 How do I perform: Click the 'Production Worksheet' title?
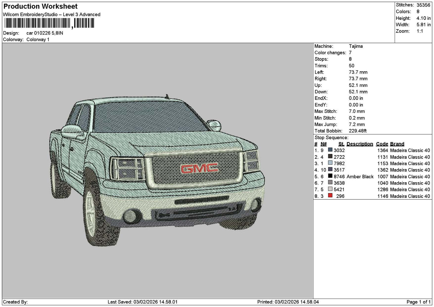click(x=40, y=6)
